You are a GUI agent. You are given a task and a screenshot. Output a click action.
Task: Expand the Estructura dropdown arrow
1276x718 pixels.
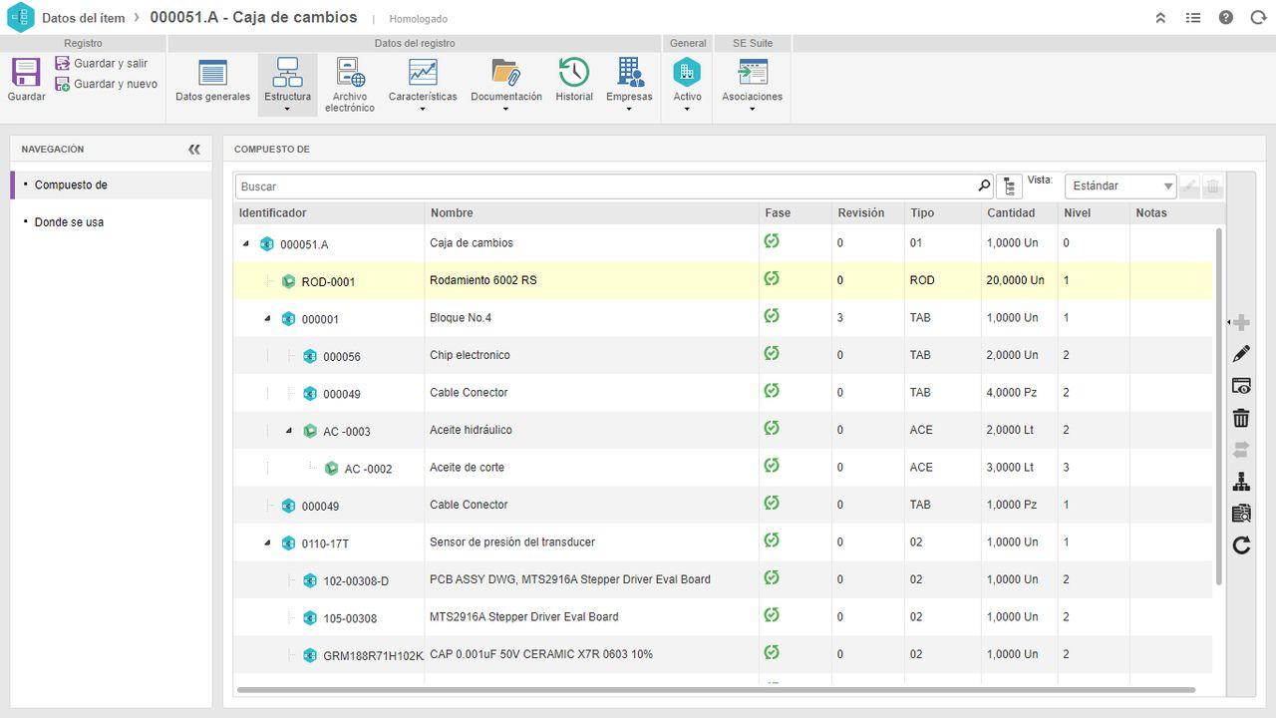coord(287,110)
